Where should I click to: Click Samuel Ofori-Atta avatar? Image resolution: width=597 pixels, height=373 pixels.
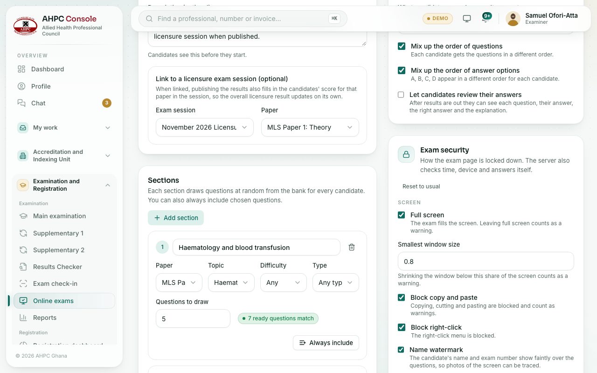[x=513, y=19]
